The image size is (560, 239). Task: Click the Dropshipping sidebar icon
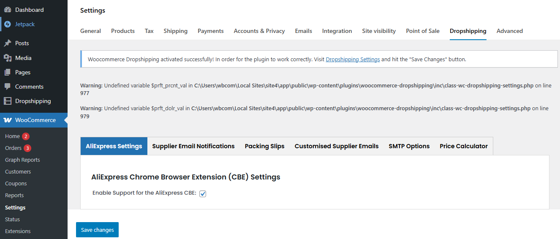coord(8,101)
